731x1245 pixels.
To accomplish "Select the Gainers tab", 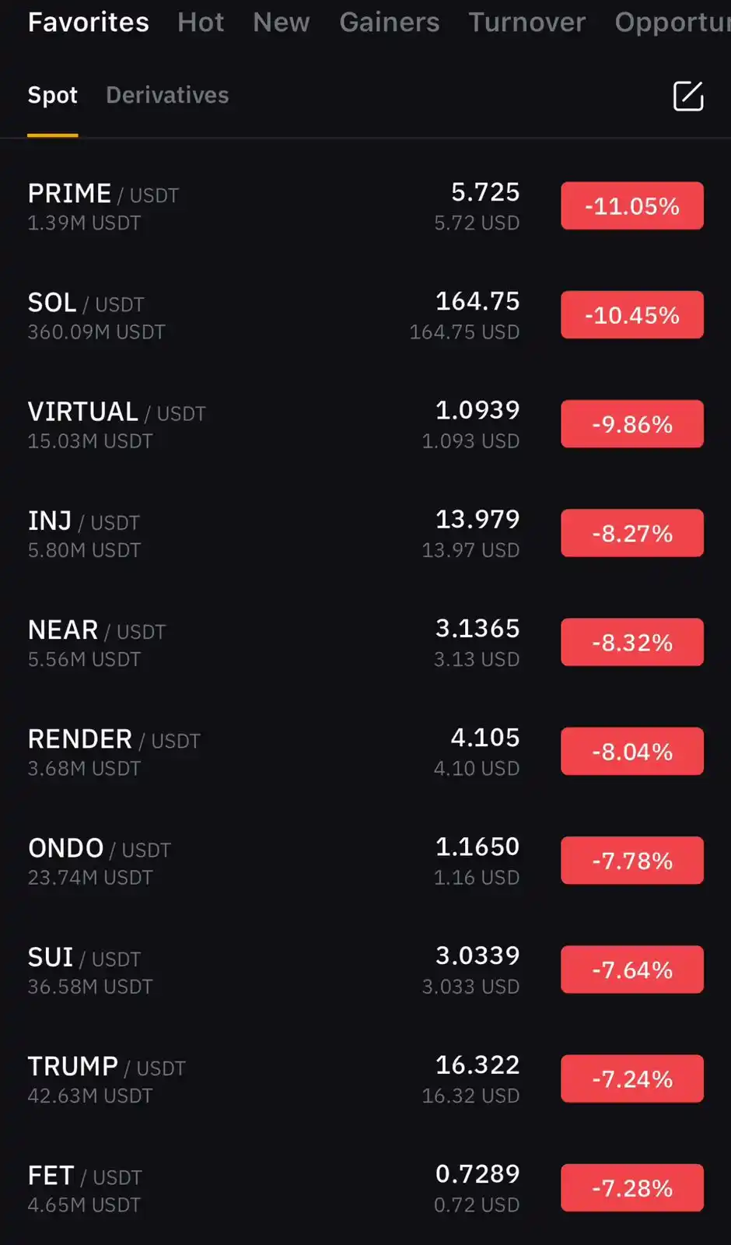I will click(389, 22).
